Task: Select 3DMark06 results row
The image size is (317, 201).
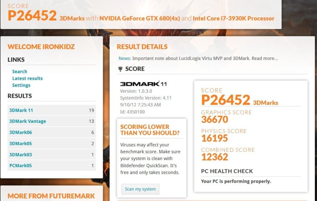Action: pos(52,132)
